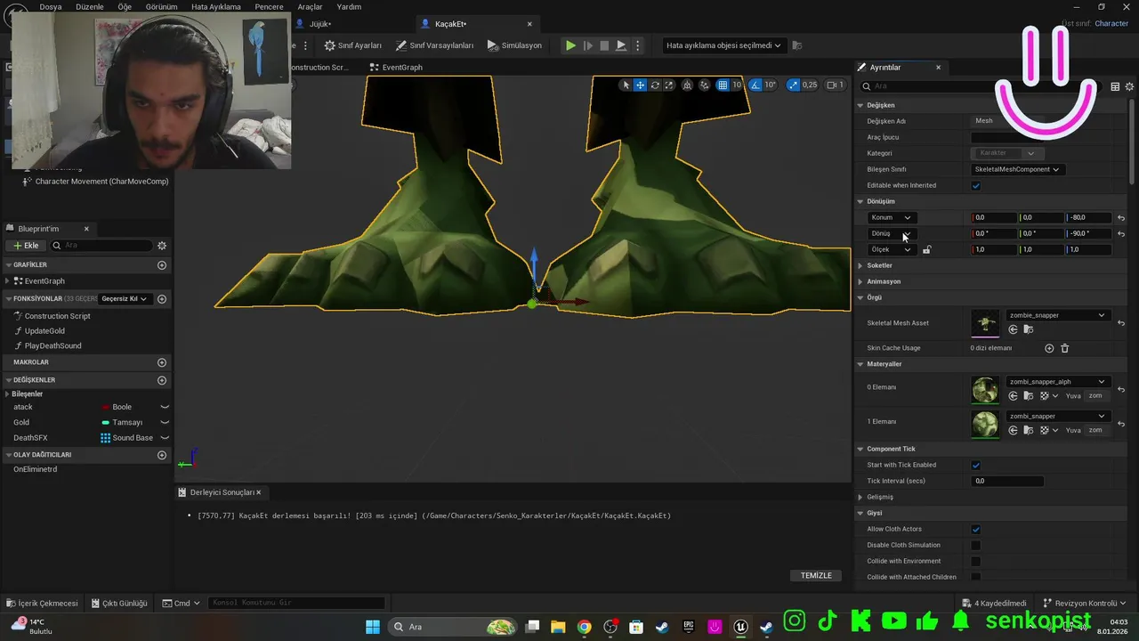Screen dimensions: 1139x641
Task: Toggle Editable when Inherited checkbox
Action: [976, 185]
